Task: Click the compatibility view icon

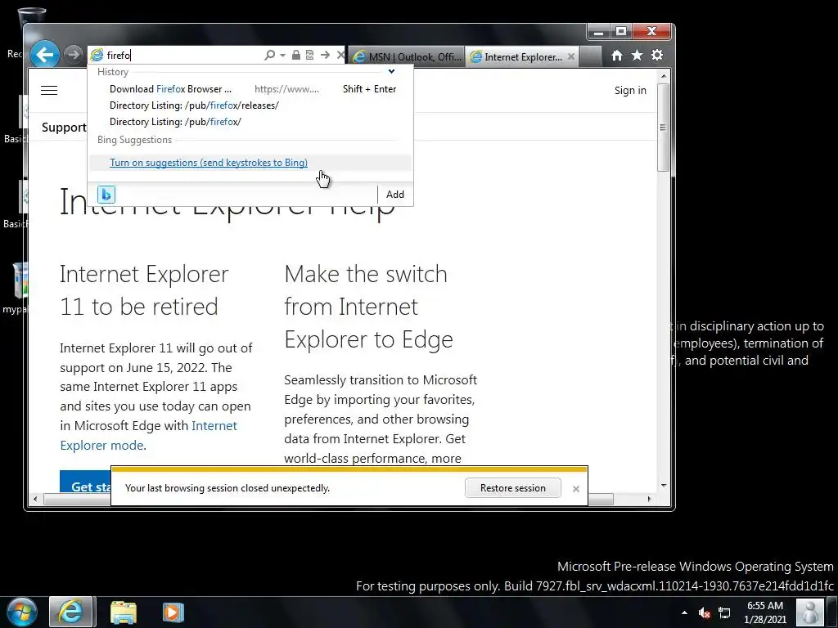Action: 309,55
